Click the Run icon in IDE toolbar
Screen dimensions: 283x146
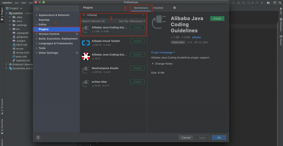(234, 3)
